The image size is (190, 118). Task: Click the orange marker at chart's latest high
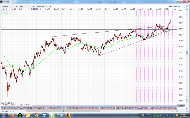pos(171,19)
